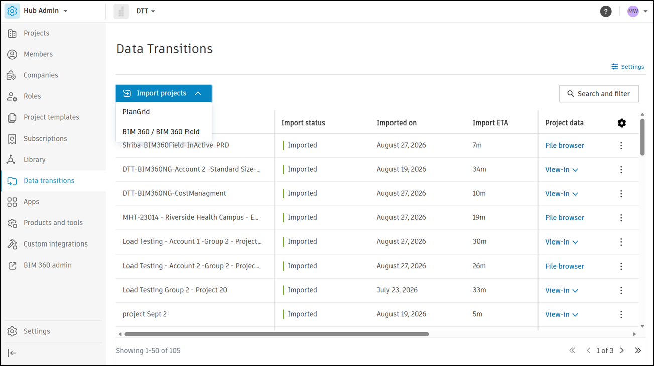Screen dimensions: 654x366
Task: Click the Data transitions sidebar icon
Action: point(12,181)
